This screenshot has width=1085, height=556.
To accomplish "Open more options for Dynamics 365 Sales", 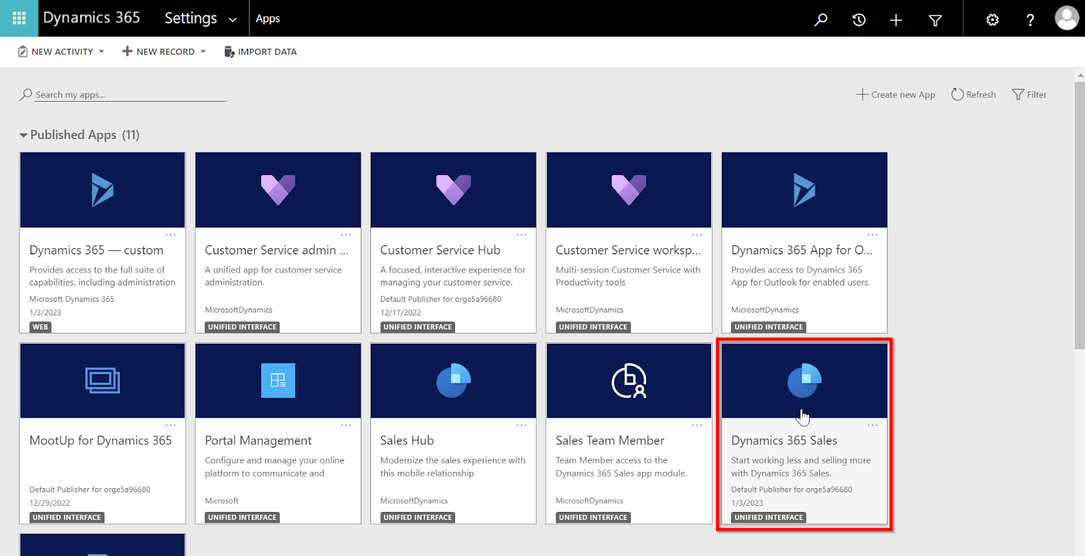I will coord(873,426).
